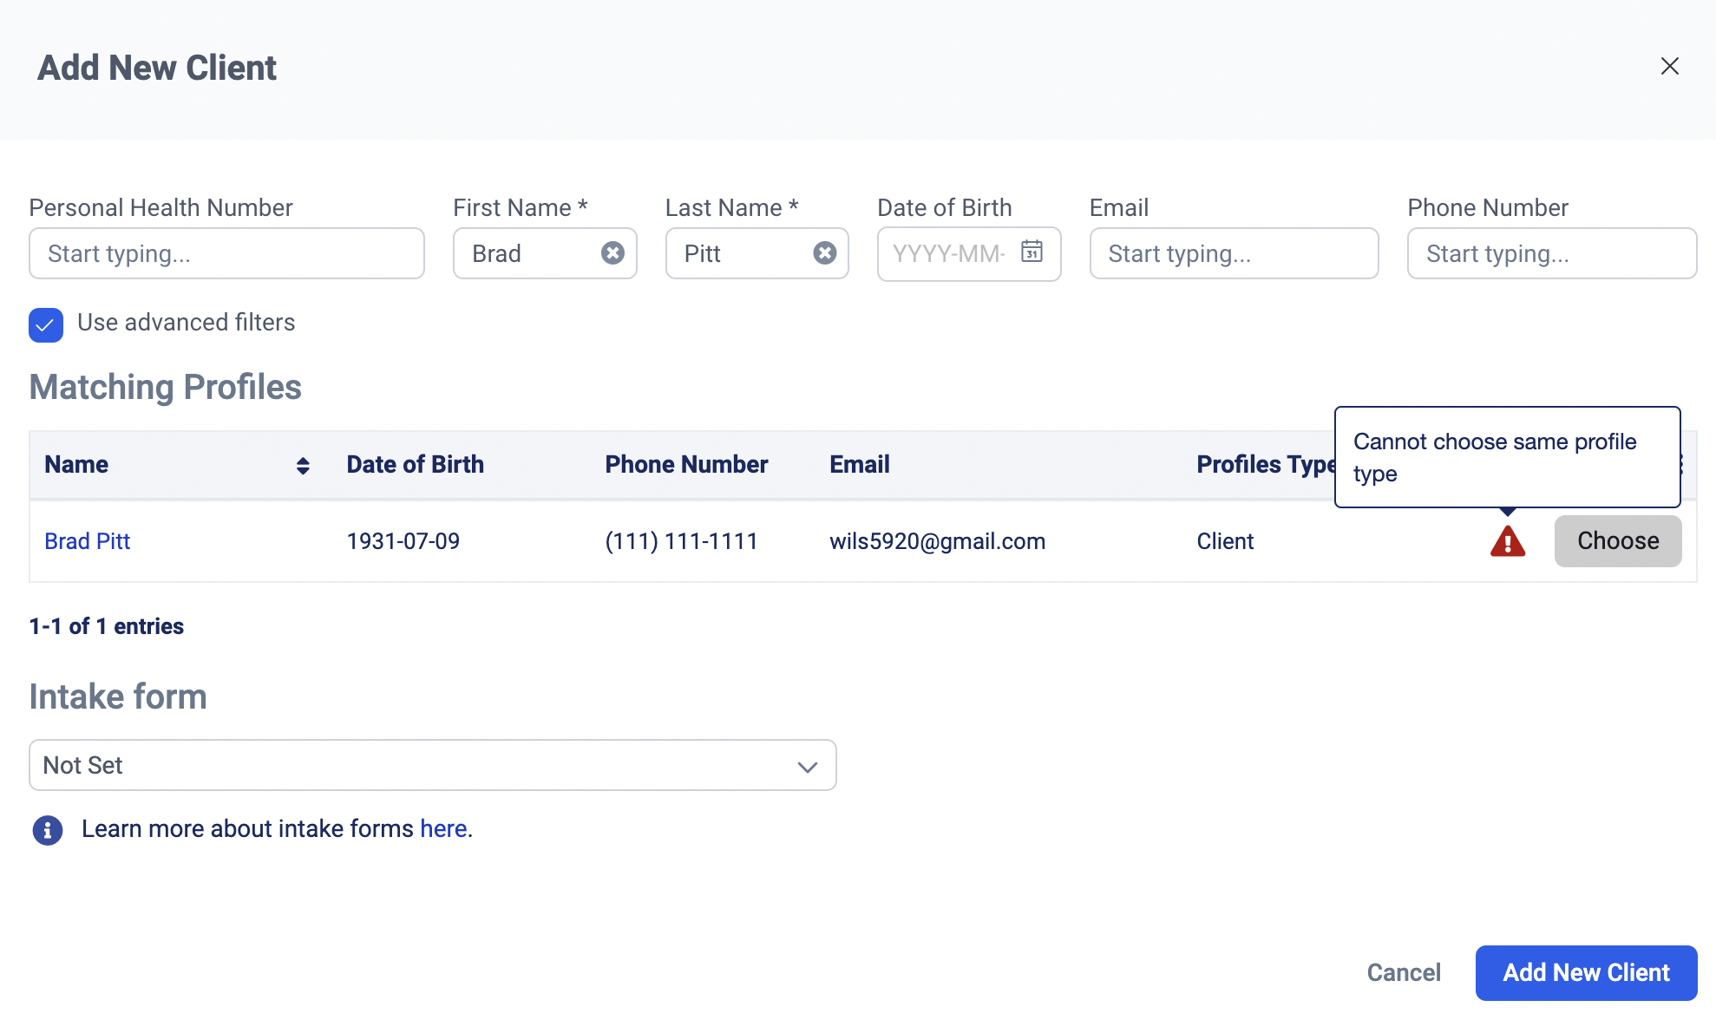Sort the table by Name column
The width and height of the screenshot is (1716, 1020).
(302, 466)
